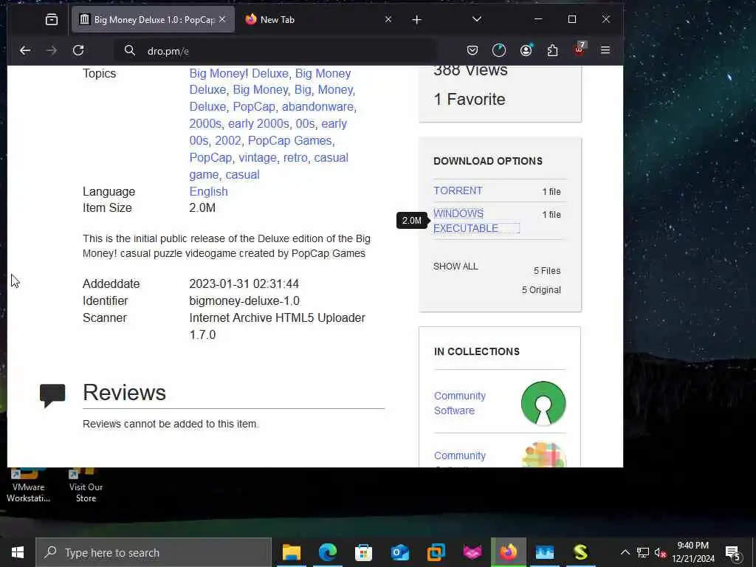Open the English language link
This screenshot has width=756, height=567.
208,191
